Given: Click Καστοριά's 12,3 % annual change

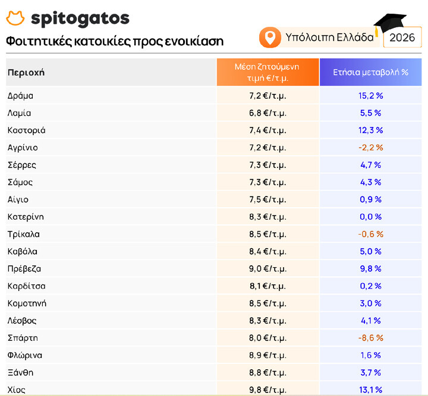Looking at the screenshot, I should (x=371, y=130).
